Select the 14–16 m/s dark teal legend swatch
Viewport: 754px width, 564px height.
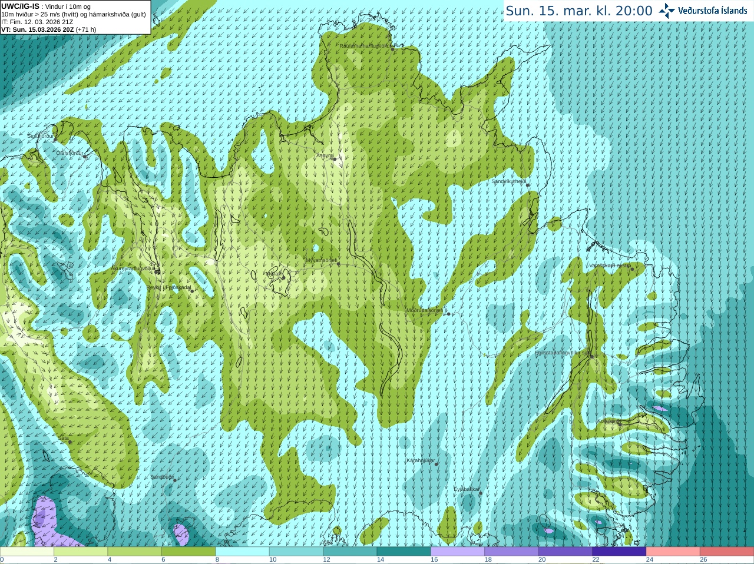click(404, 552)
